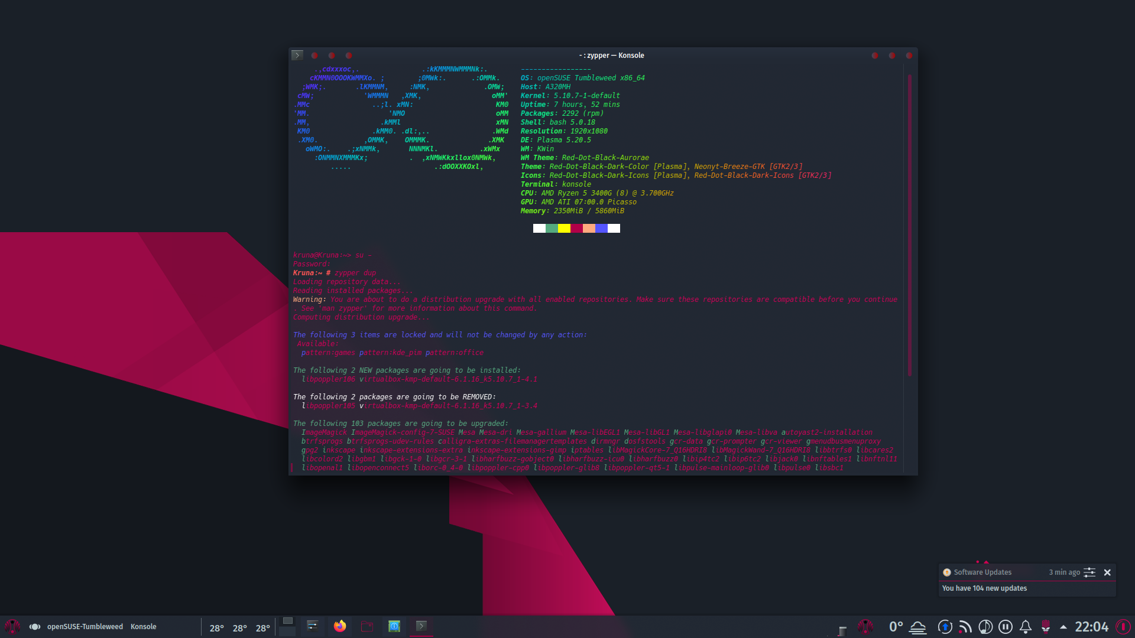Click 'pattern:kde_pim' in locked items
1135x638 pixels.
pos(390,353)
